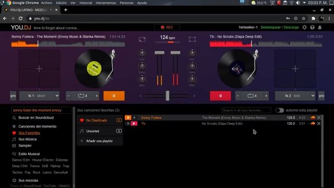This screenshot has width=334, height=188.
Task: Start recording with the REC button
Action: [x=167, y=27]
